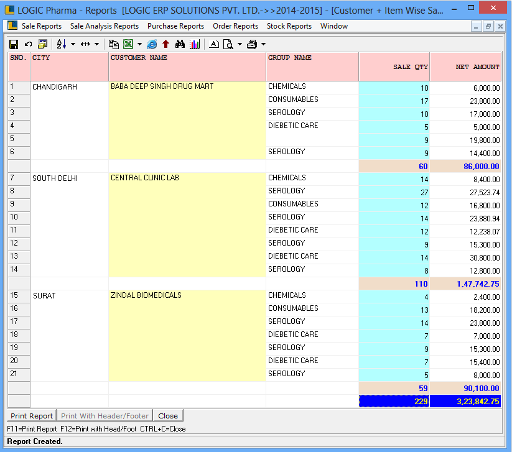Viewport: 512px width, 452px height.
Task: Show the bar chart graph
Action: pos(195,44)
